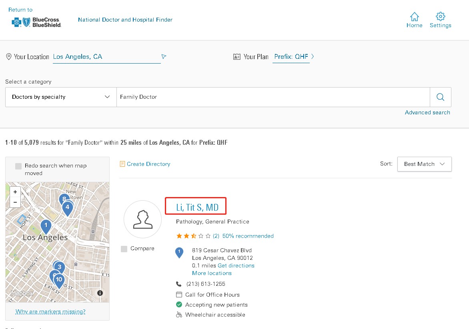Click the search magnifier button
Image resolution: width=469 pixels, height=329 pixels.
pos(440,97)
